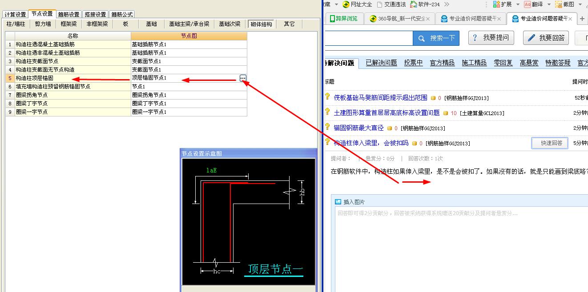The height and width of the screenshot is (292, 588).
Task: Open a new browser tab
Action: tap(582, 19)
